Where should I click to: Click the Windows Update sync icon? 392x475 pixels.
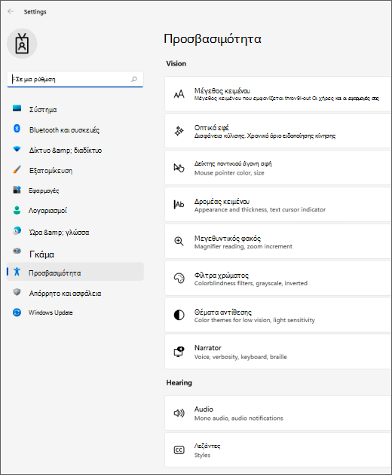pyautogui.click(x=17, y=312)
